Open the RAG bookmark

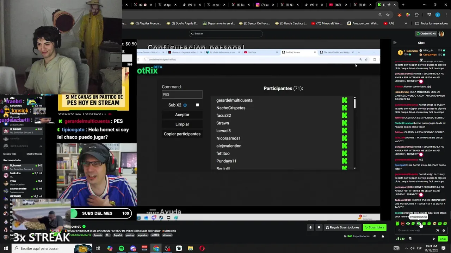(389, 24)
